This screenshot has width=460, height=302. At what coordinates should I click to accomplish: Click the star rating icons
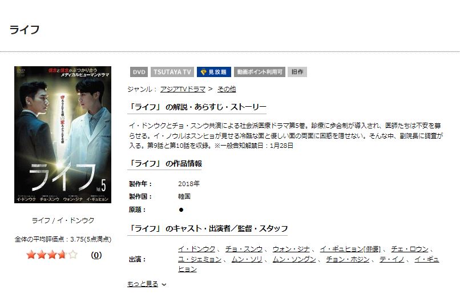(52, 255)
